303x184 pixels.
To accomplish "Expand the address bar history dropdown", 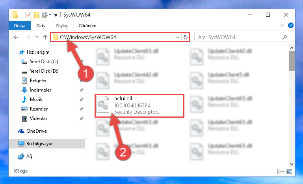I will tap(178, 37).
